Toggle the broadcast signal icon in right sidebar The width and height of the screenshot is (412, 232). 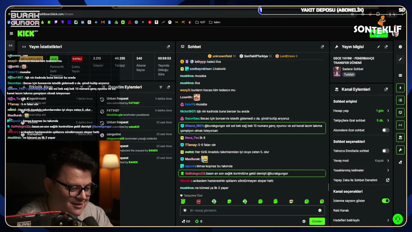(400, 125)
